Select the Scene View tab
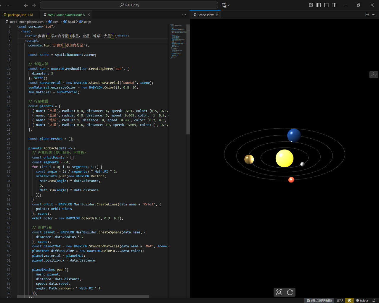The image size is (379, 303). point(205,14)
